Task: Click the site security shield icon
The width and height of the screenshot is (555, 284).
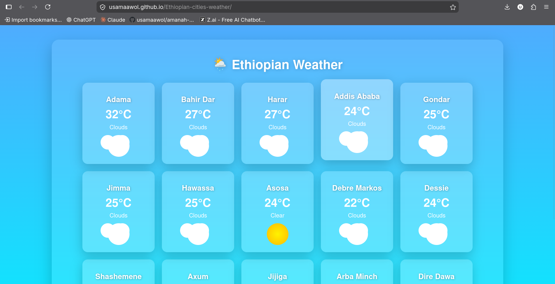Action: click(103, 7)
